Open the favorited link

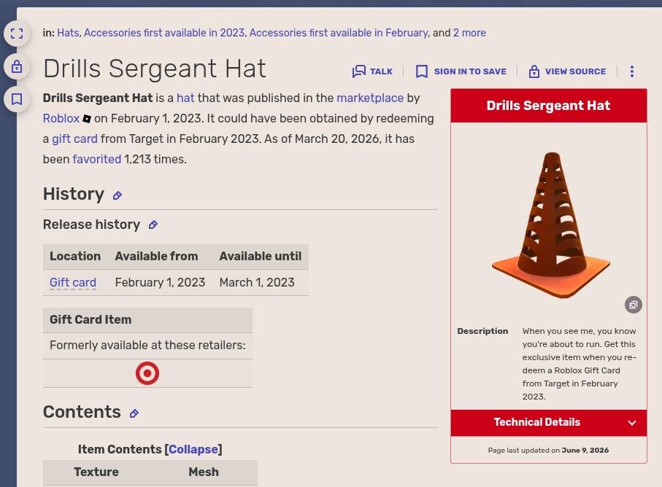click(x=96, y=160)
